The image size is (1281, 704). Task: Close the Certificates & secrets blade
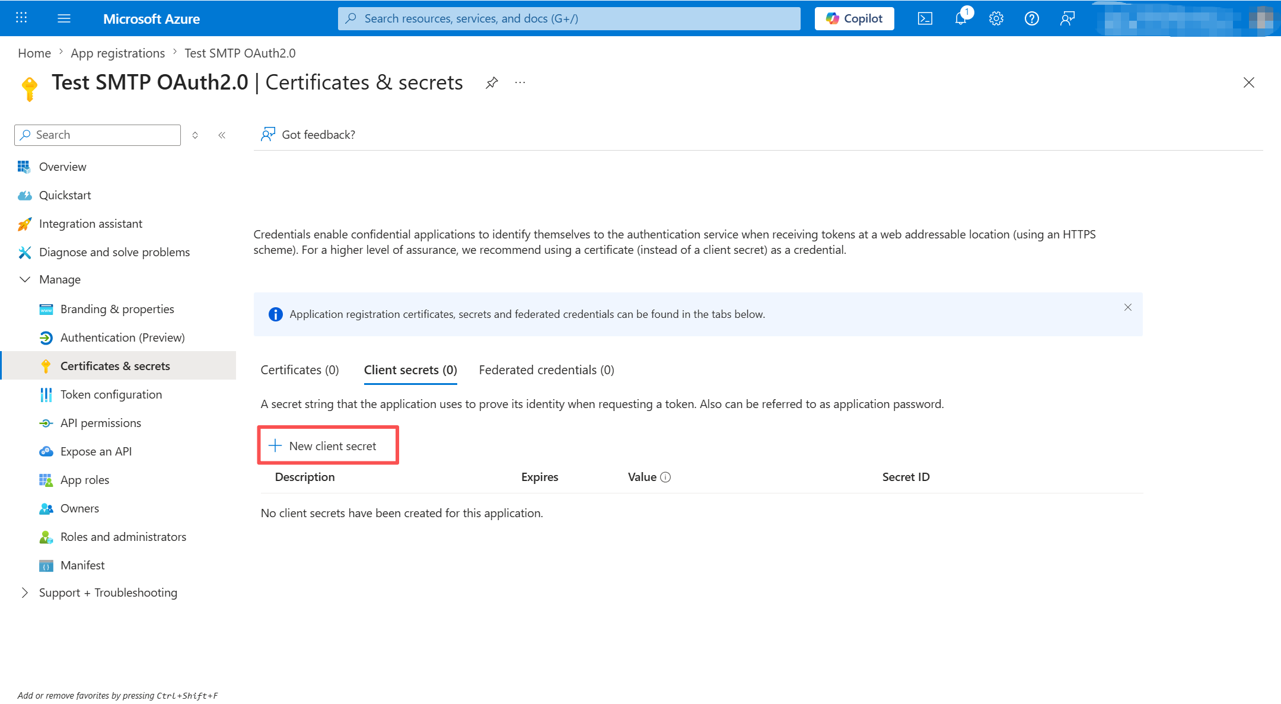(x=1249, y=82)
